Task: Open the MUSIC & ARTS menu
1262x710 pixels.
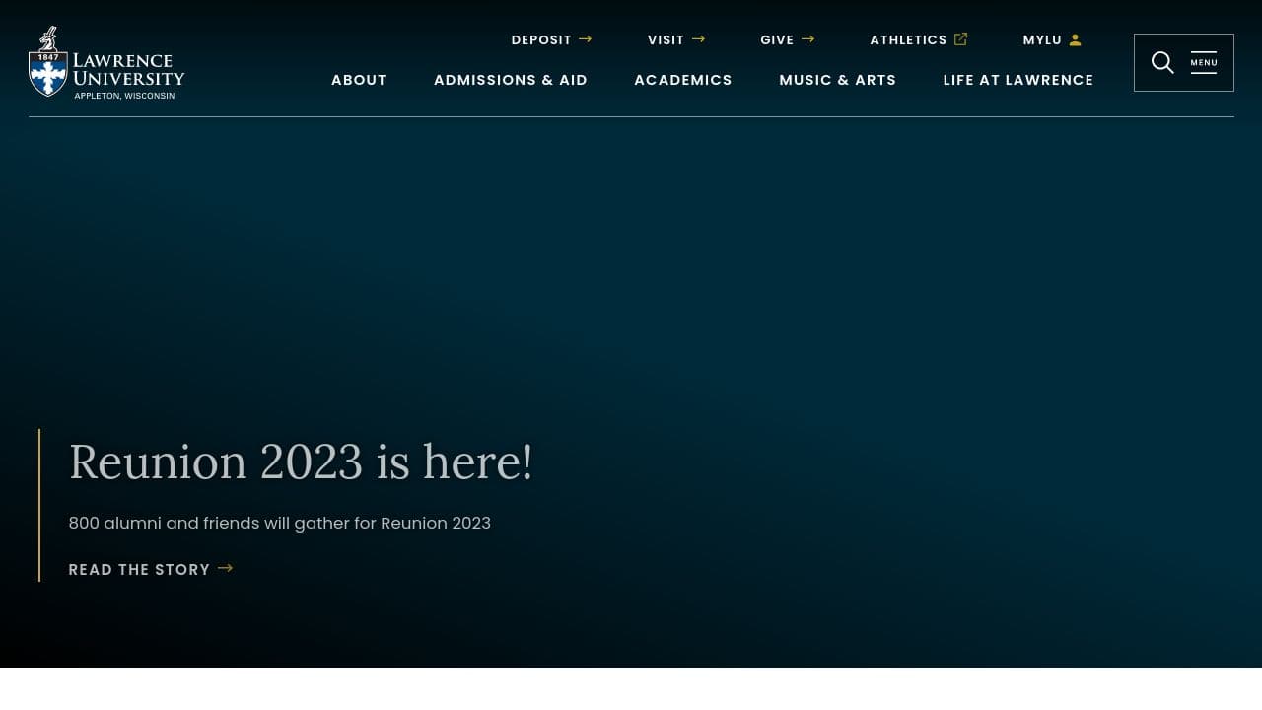Action: [838, 80]
